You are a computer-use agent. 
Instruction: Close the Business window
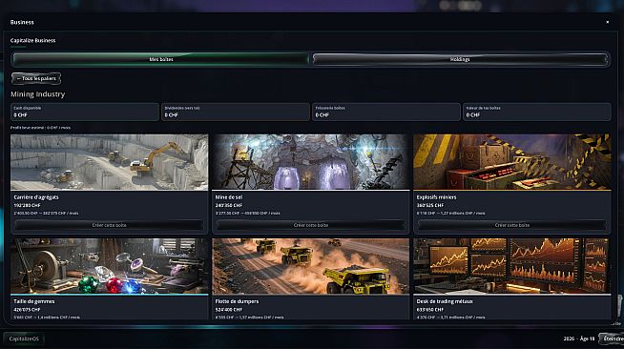pos(607,22)
